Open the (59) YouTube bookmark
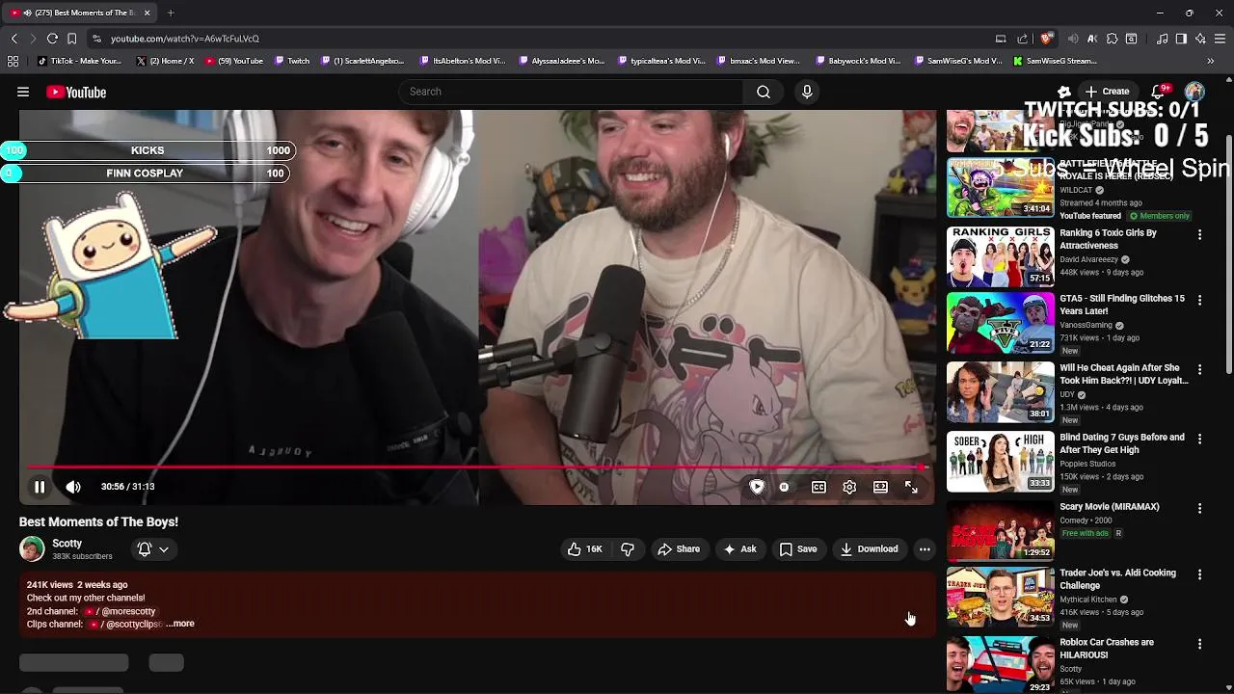Viewport: 1234px width, 694px height. (233, 61)
